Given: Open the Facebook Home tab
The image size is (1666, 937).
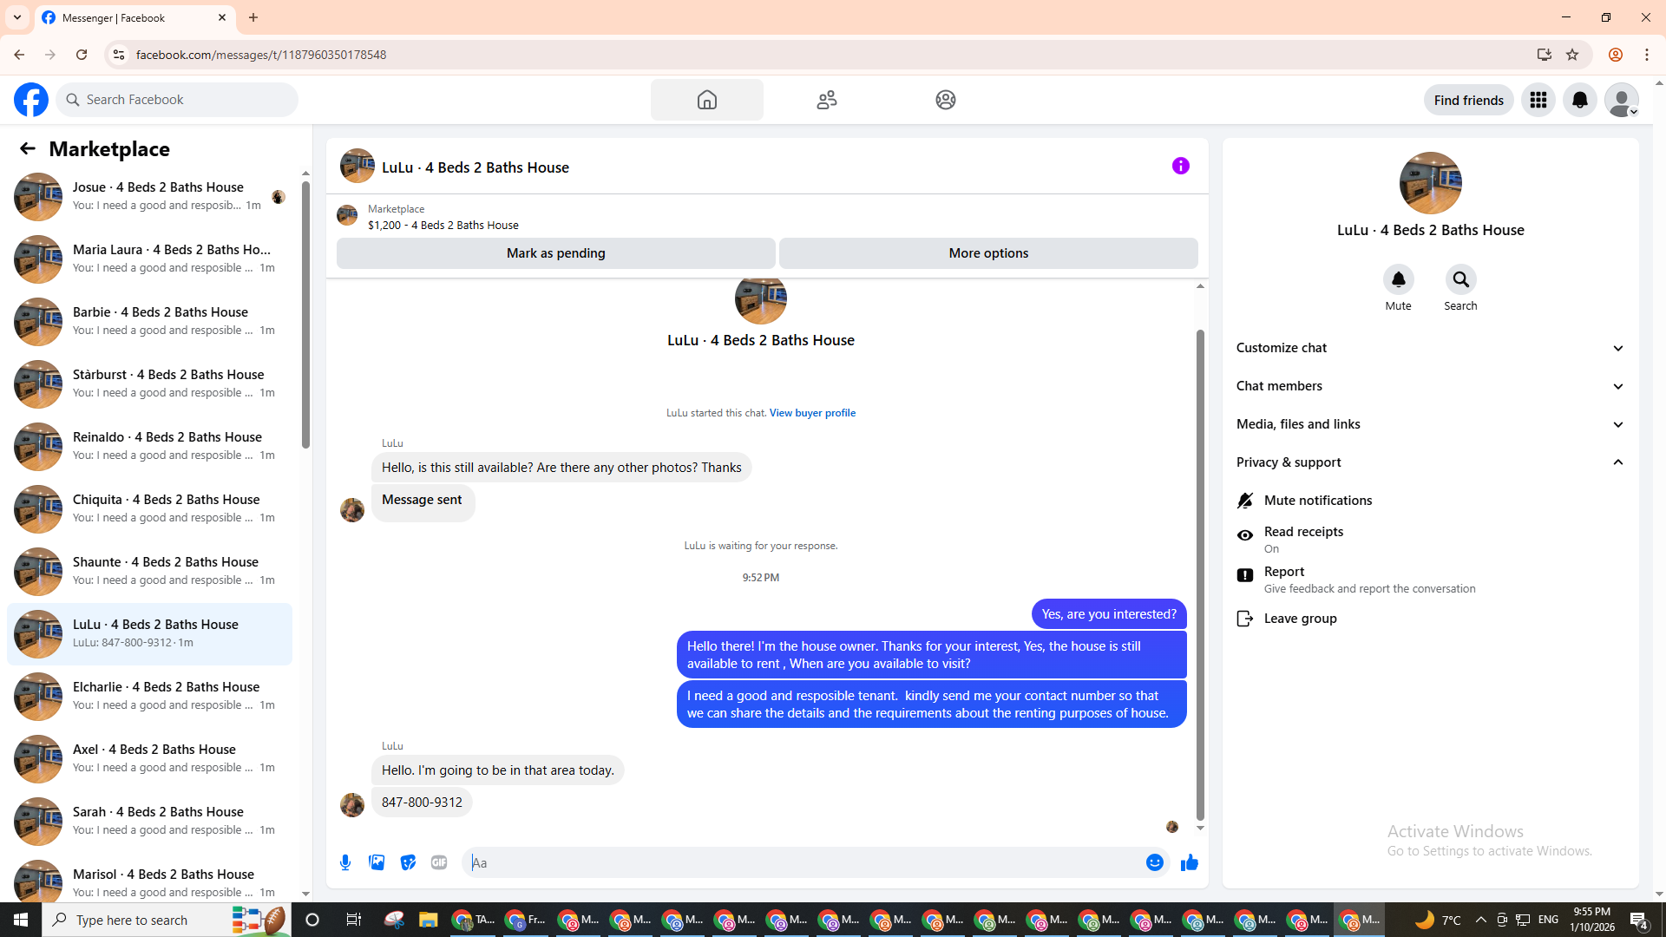Looking at the screenshot, I should coord(706,100).
